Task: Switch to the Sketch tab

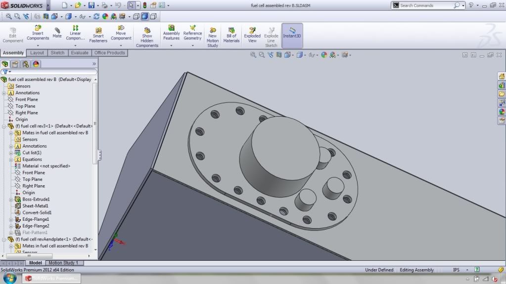Action: click(57, 53)
